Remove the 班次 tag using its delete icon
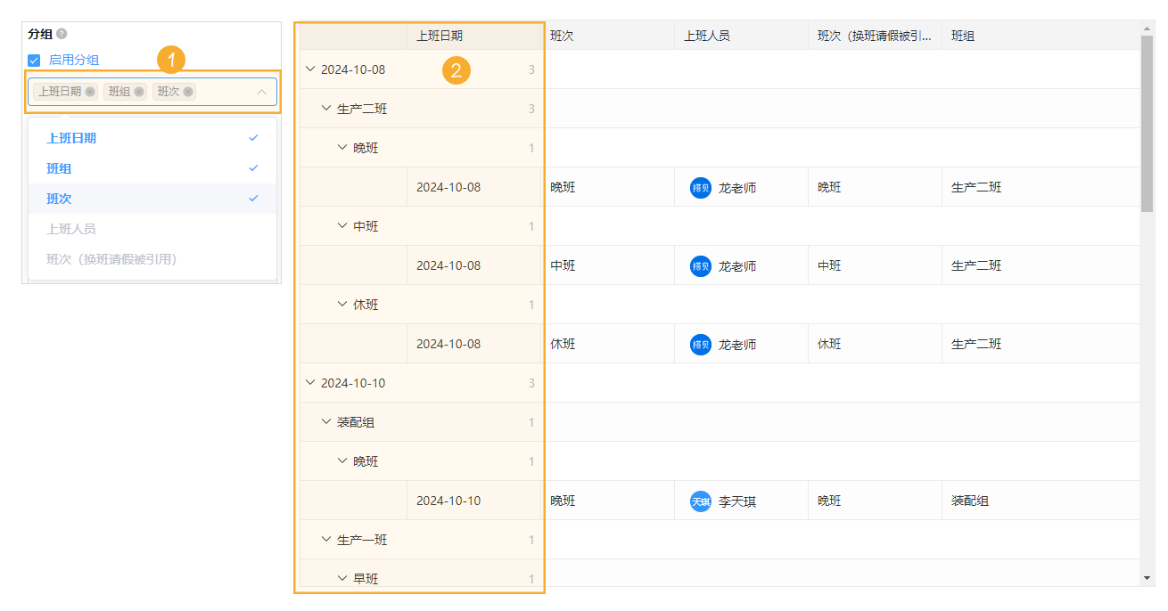The height and width of the screenshot is (611, 1168). 188,91
